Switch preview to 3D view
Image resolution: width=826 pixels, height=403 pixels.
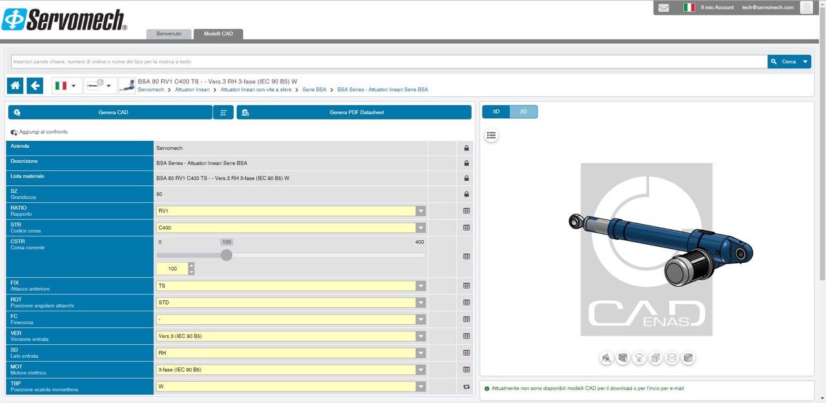[x=496, y=112]
